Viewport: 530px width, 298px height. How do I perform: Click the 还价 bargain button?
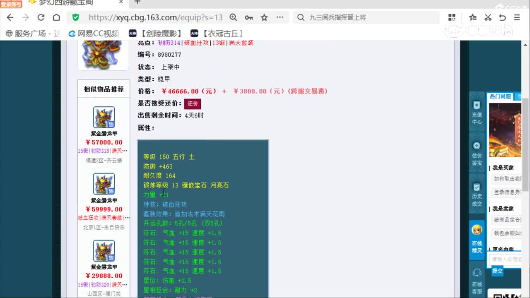[x=193, y=103]
